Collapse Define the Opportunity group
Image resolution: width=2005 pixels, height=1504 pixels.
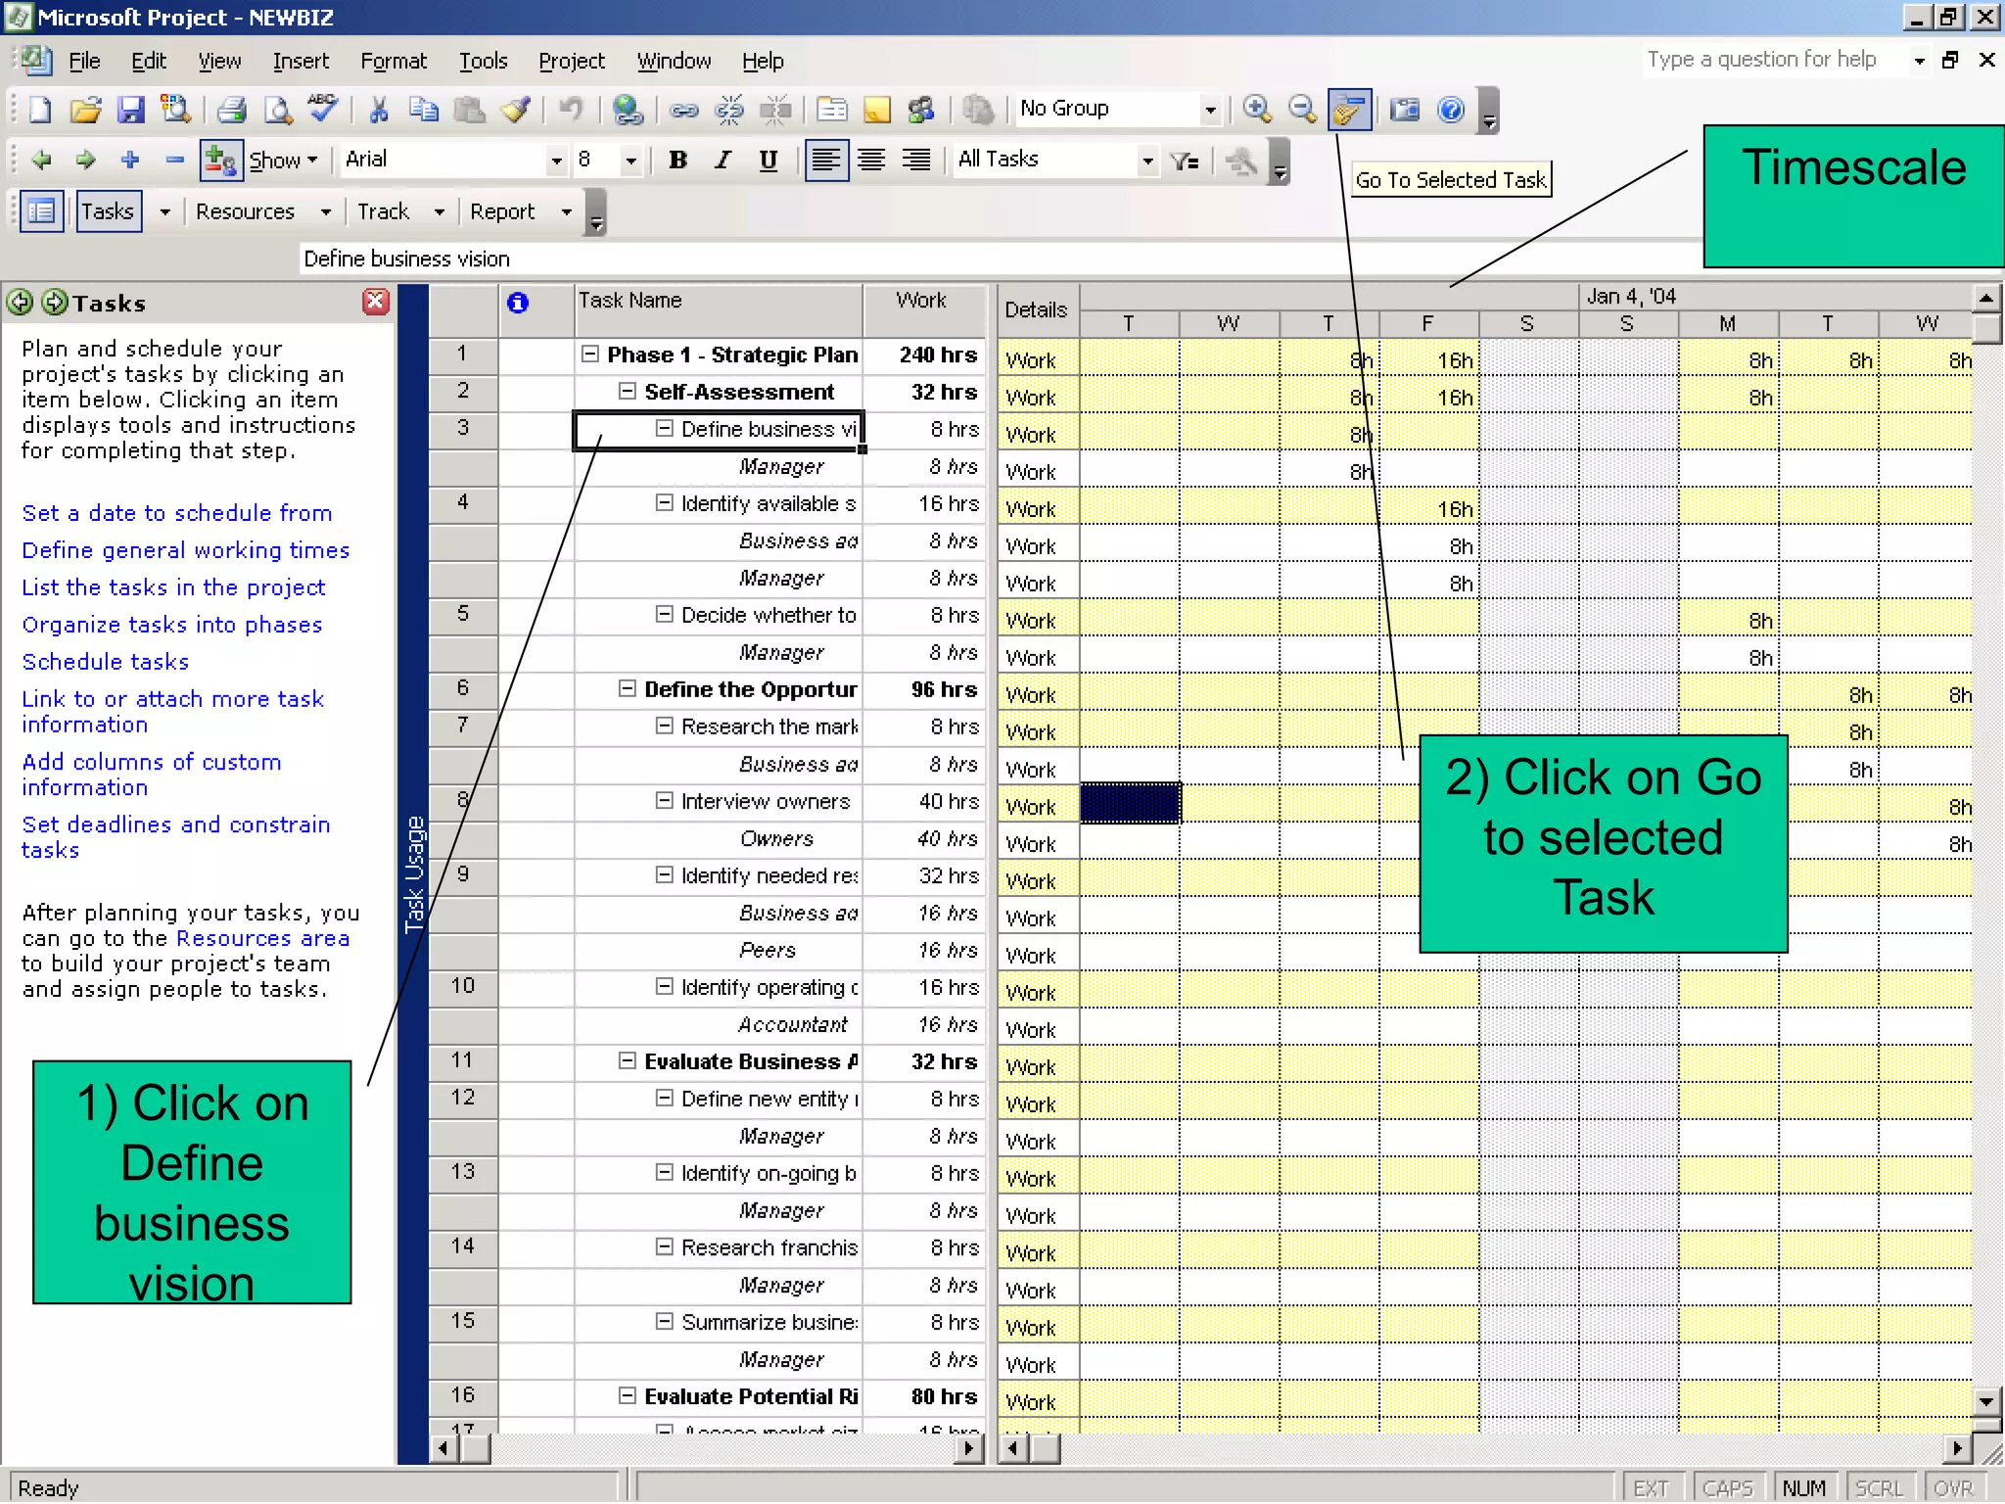(x=628, y=689)
